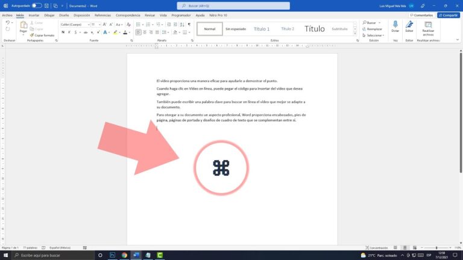Click the Compartir button

pyautogui.click(x=449, y=15)
